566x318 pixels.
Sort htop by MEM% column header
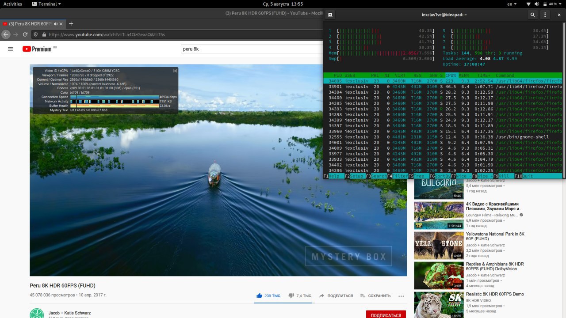[x=465, y=76]
